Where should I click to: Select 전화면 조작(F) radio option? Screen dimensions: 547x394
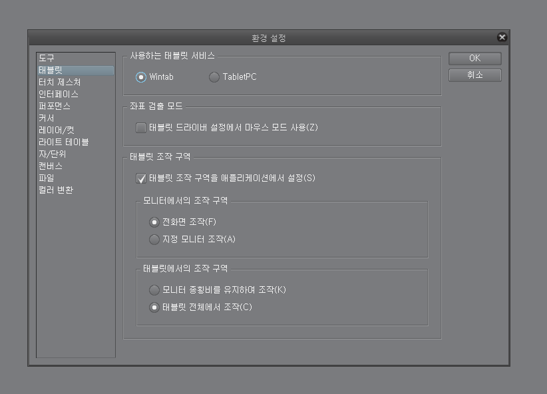point(154,222)
